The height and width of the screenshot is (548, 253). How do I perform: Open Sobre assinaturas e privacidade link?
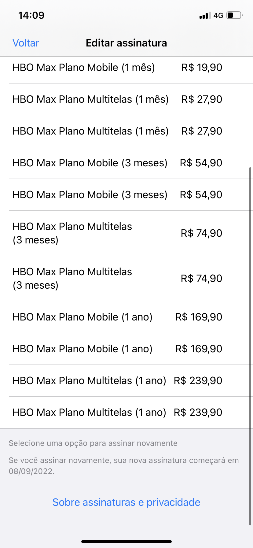click(x=126, y=502)
